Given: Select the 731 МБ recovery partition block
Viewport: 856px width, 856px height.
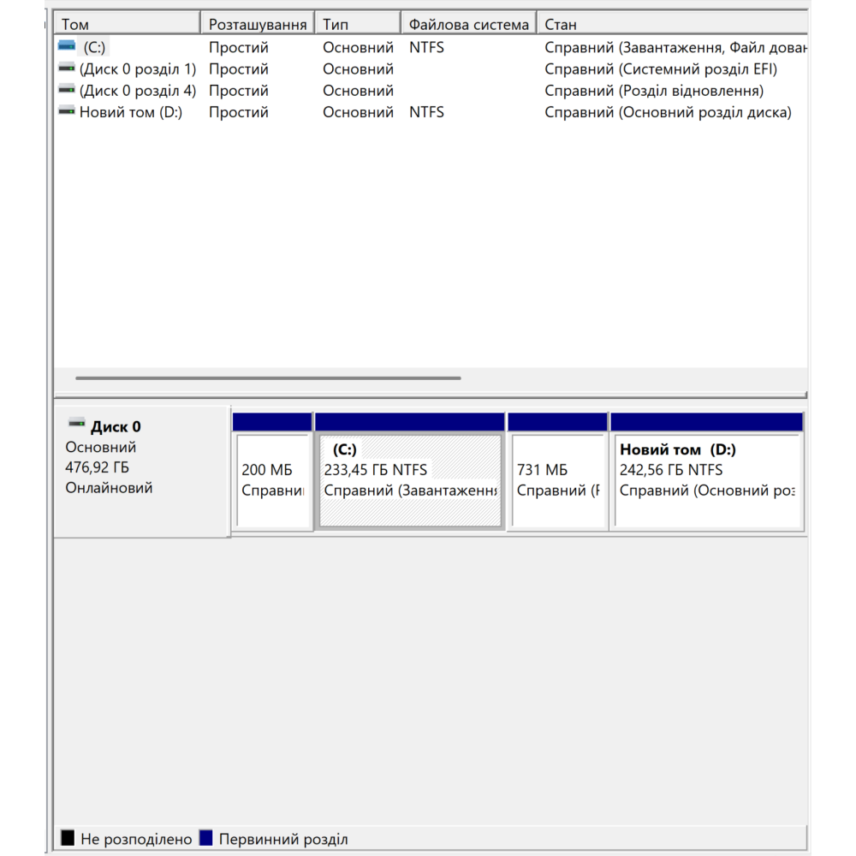Looking at the screenshot, I should tap(557, 481).
